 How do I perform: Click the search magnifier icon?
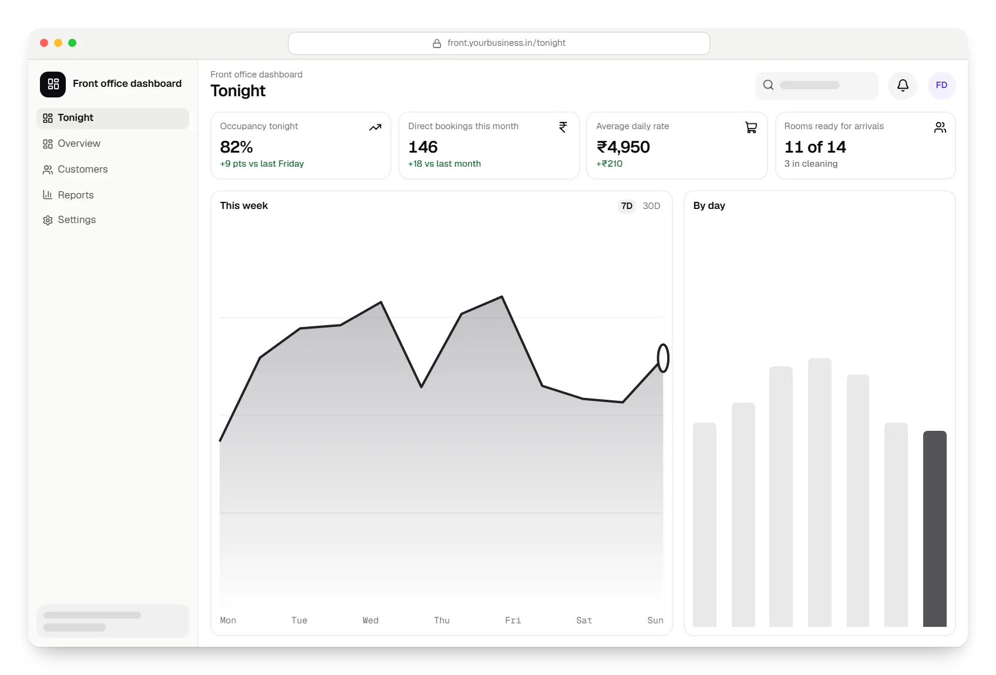coord(768,85)
